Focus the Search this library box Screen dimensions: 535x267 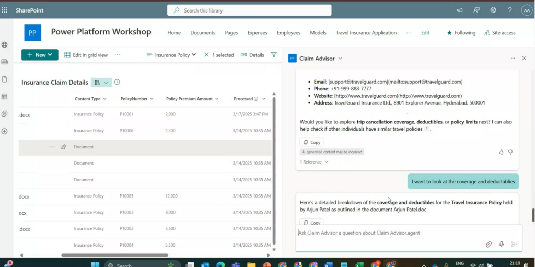click(249, 10)
